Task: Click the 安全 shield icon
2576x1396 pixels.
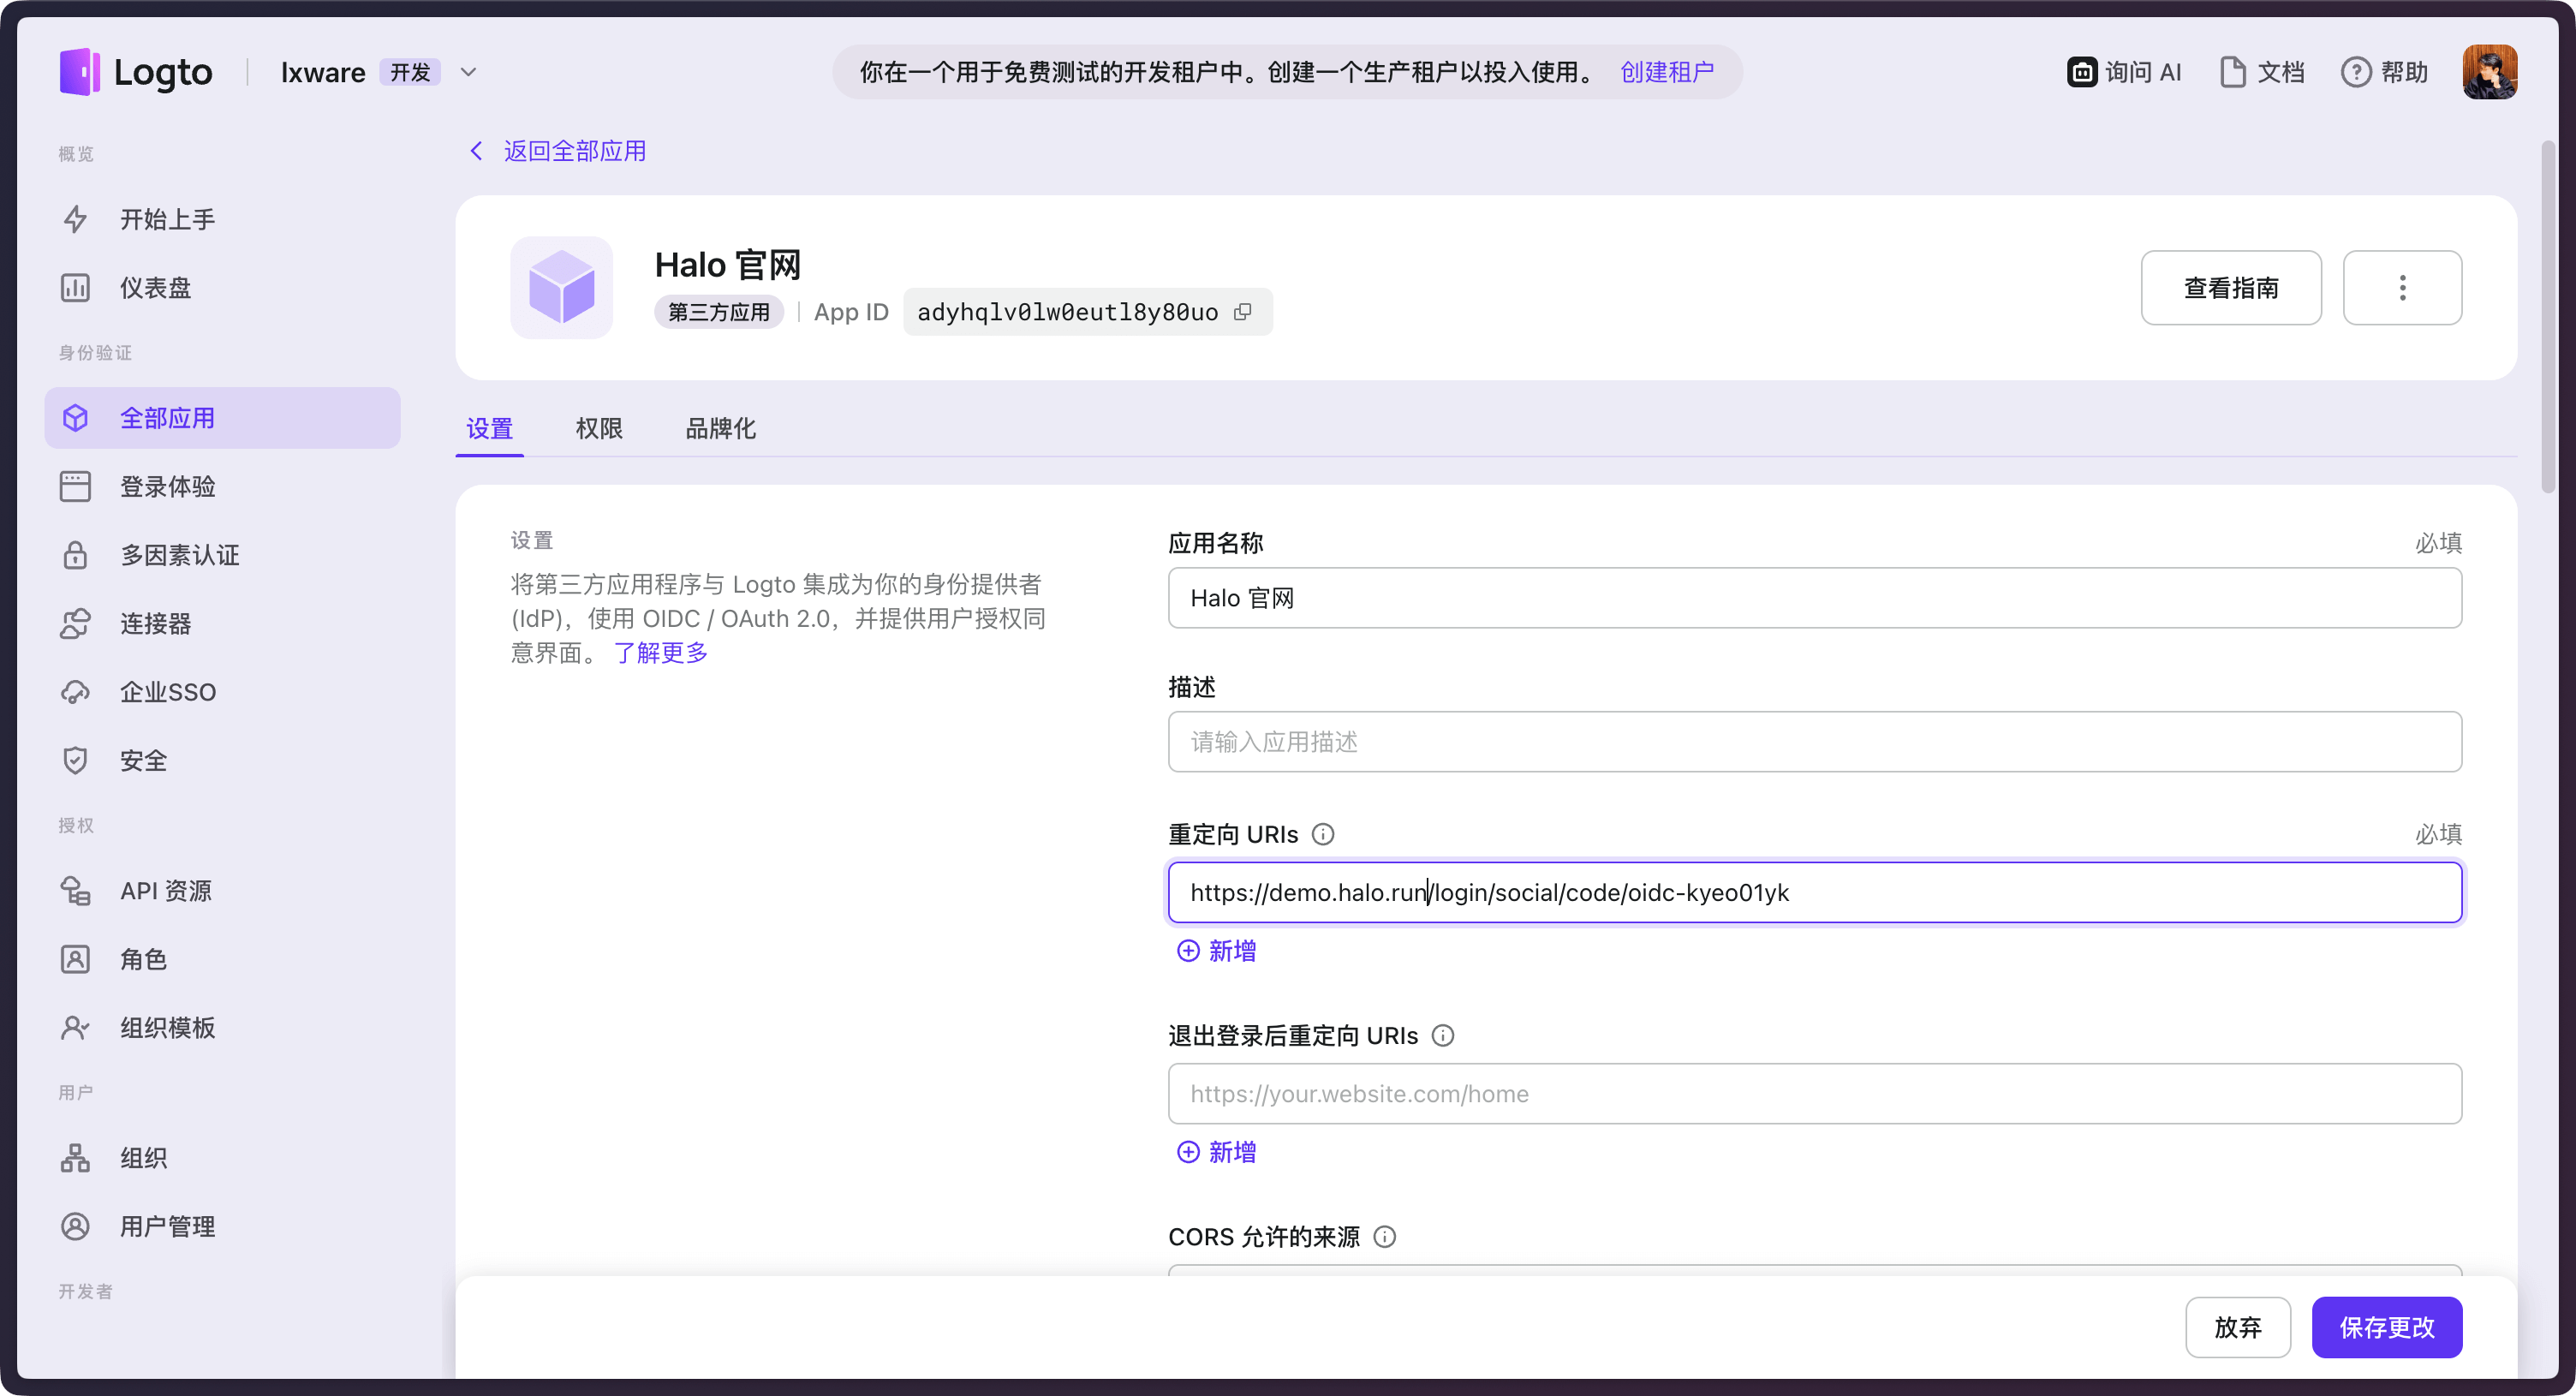Action: point(75,761)
